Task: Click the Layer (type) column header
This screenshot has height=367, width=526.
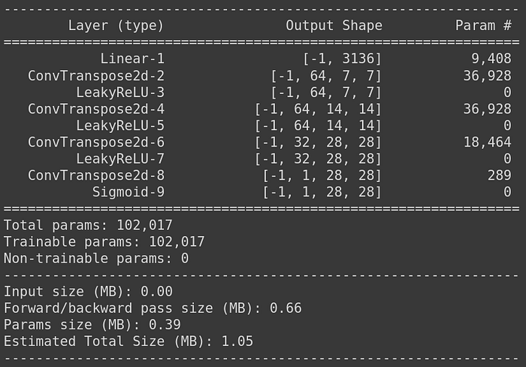Action: coord(116,26)
